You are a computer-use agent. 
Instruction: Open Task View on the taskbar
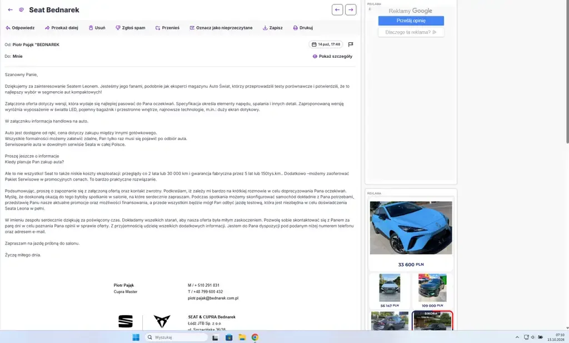tap(215, 337)
